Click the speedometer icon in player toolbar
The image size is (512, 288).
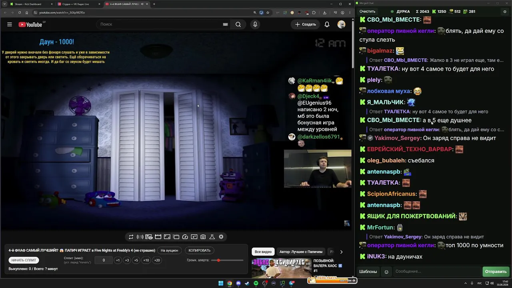[x=185, y=237]
